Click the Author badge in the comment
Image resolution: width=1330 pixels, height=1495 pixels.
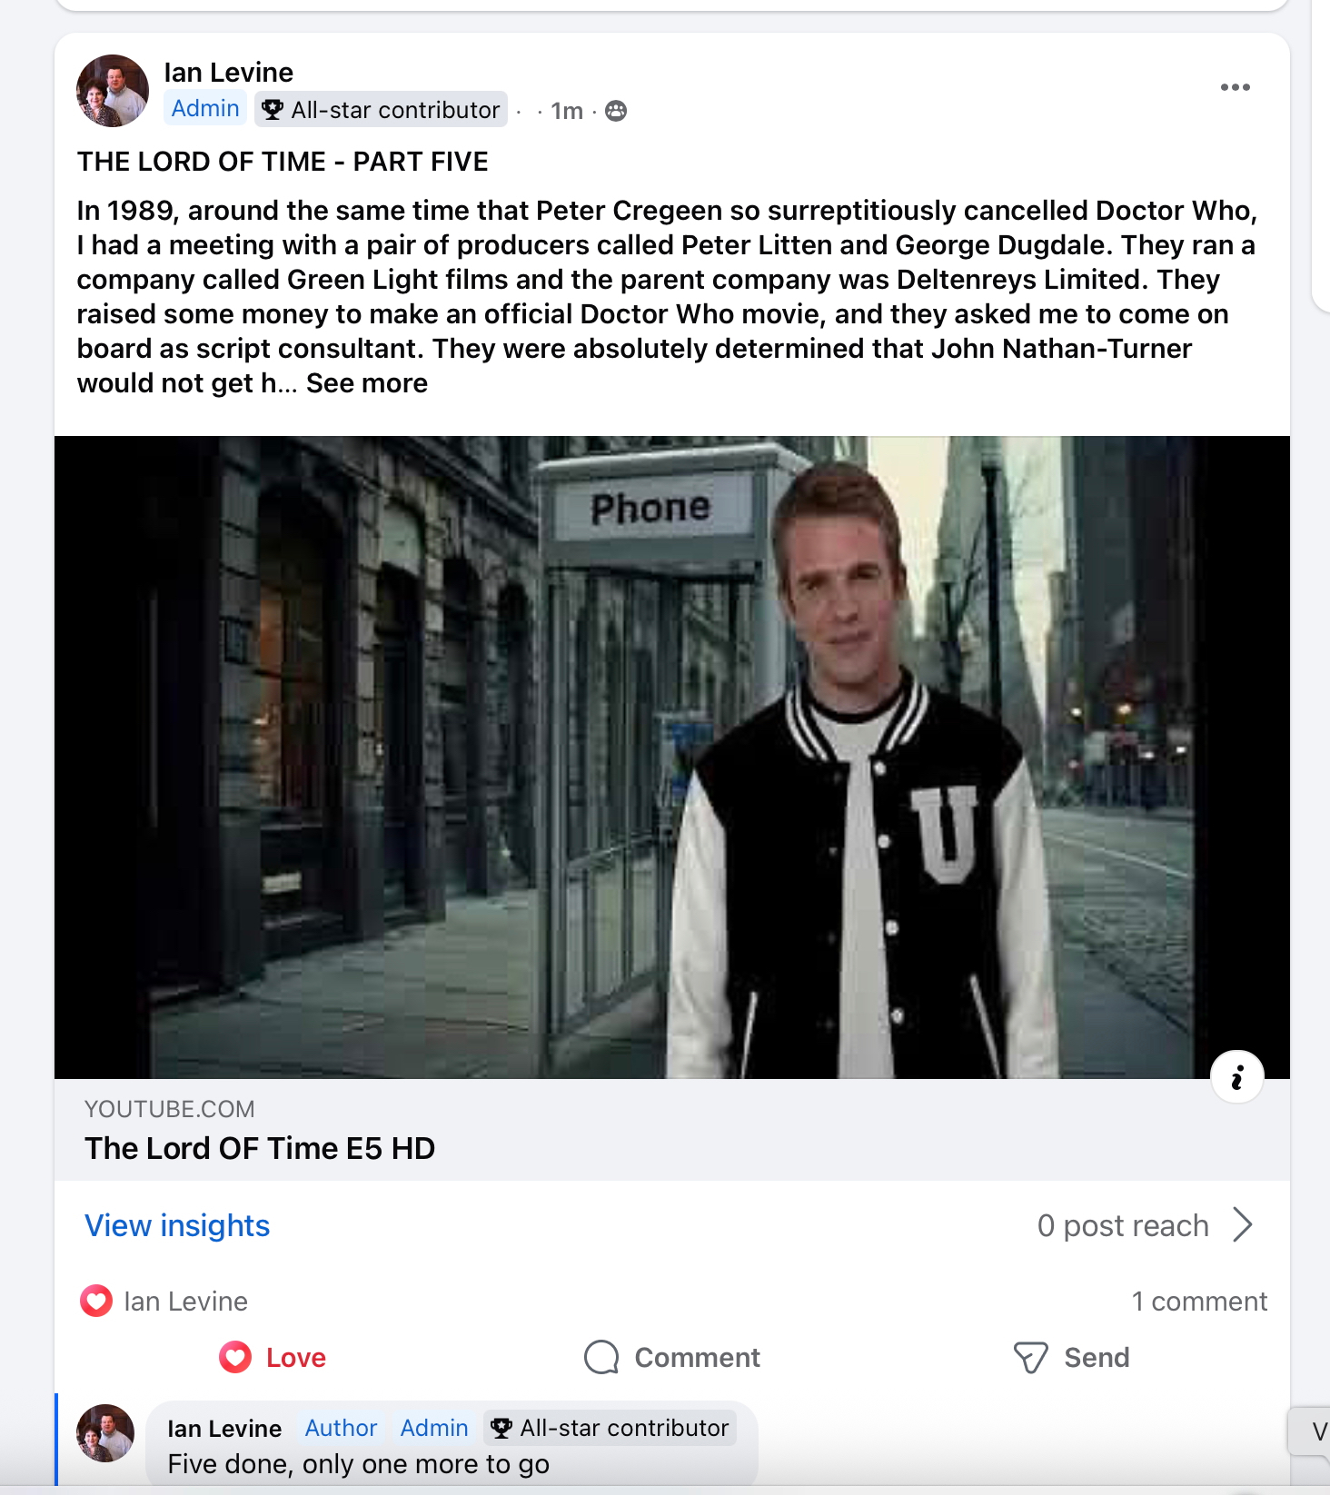point(341,1428)
